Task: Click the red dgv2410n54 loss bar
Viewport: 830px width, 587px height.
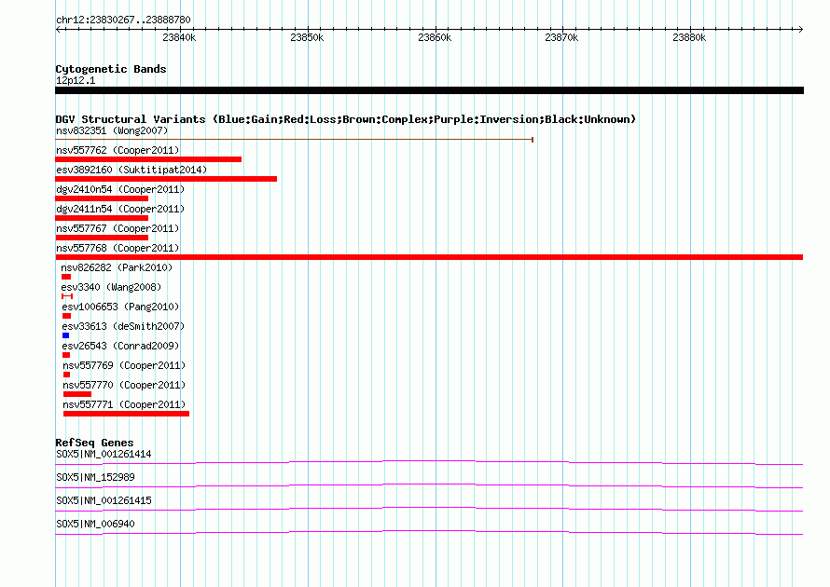Action: pyautogui.click(x=102, y=198)
